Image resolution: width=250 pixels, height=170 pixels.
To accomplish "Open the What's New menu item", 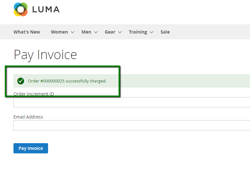I will pyautogui.click(x=27, y=32).
